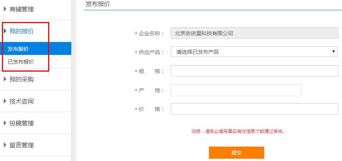Expand the 留言管理 arrow icon

(x=5, y=145)
